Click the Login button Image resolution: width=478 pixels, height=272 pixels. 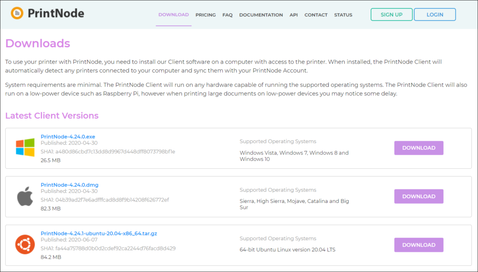(435, 14)
